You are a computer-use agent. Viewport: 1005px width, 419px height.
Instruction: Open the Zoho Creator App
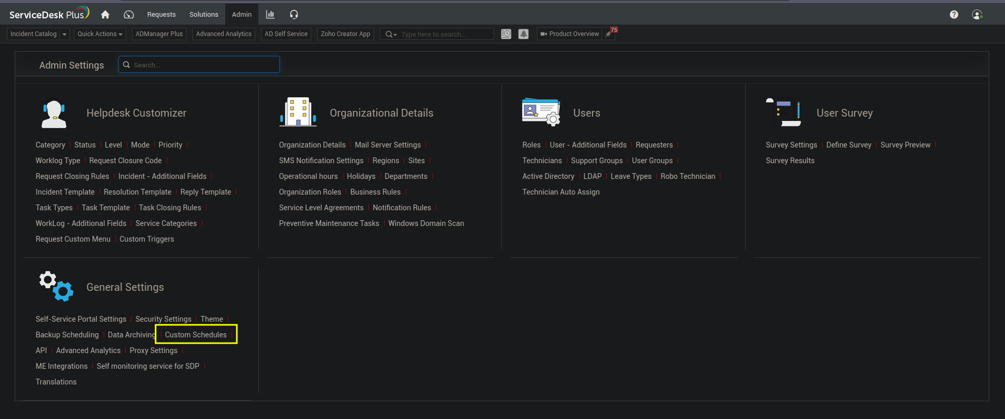click(345, 34)
